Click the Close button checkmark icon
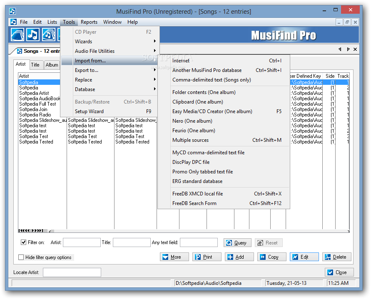 (x=330, y=272)
